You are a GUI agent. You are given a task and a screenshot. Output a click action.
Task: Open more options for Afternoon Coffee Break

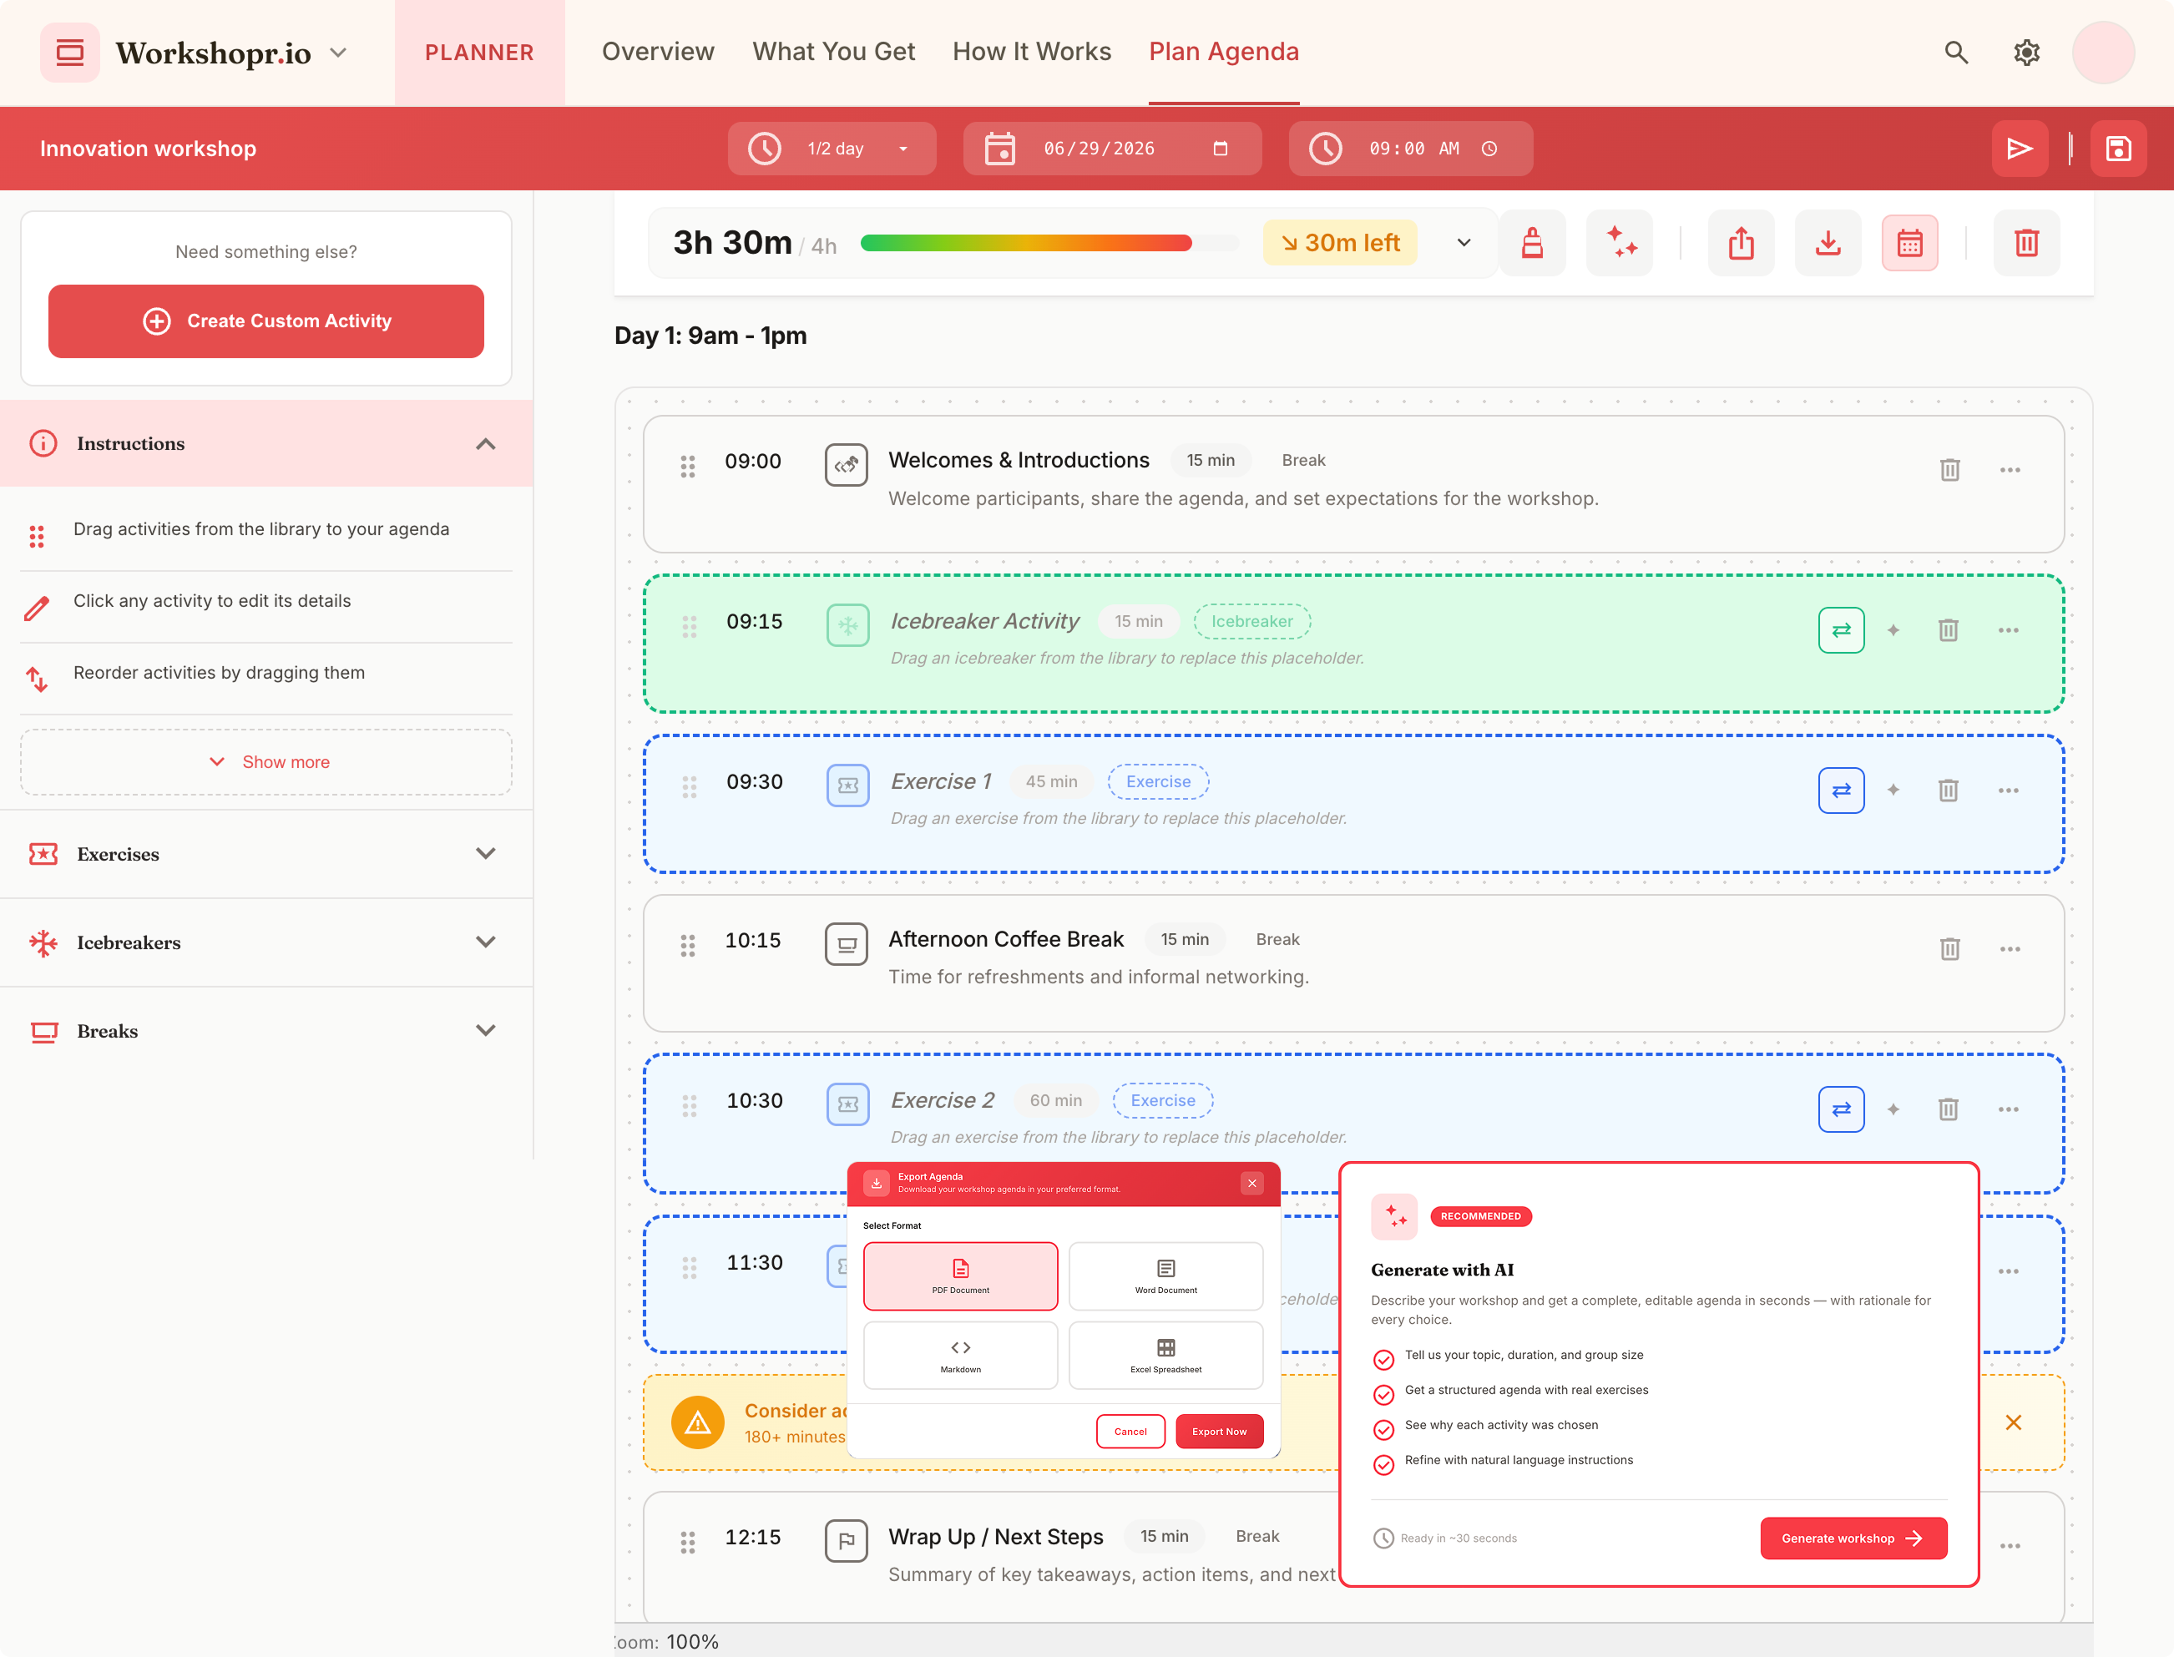pyautogui.click(x=2010, y=949)
